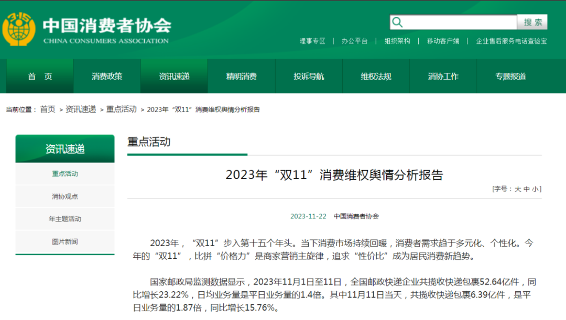566x320 pixels.
Task: Click the magnifier icon in search box
Action: (397, 23)
